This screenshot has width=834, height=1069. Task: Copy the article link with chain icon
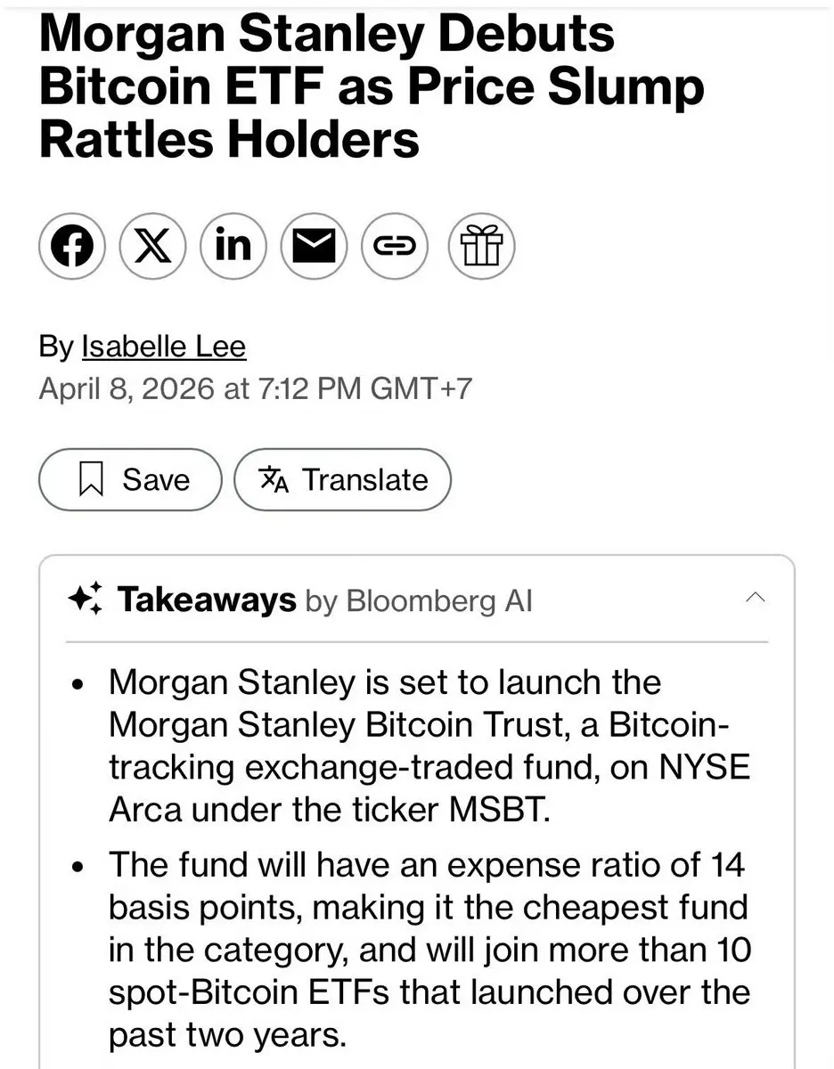point(394,245)
